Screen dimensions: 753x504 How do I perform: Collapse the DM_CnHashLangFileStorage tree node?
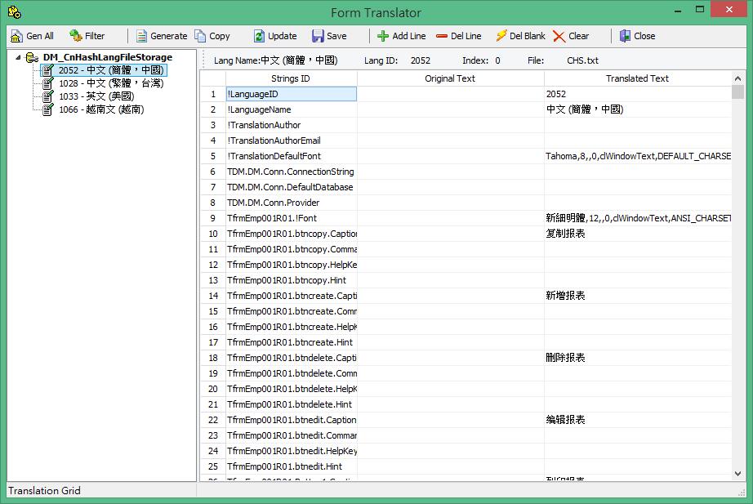[18, 57]
